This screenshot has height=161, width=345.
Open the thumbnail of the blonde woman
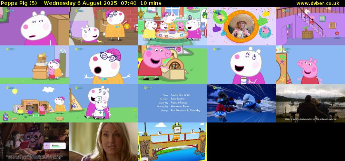pos(103,142)
